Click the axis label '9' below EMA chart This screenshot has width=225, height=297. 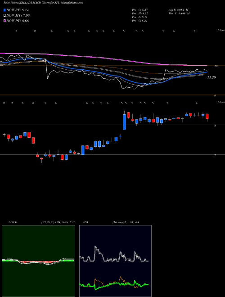pos(215,96)
